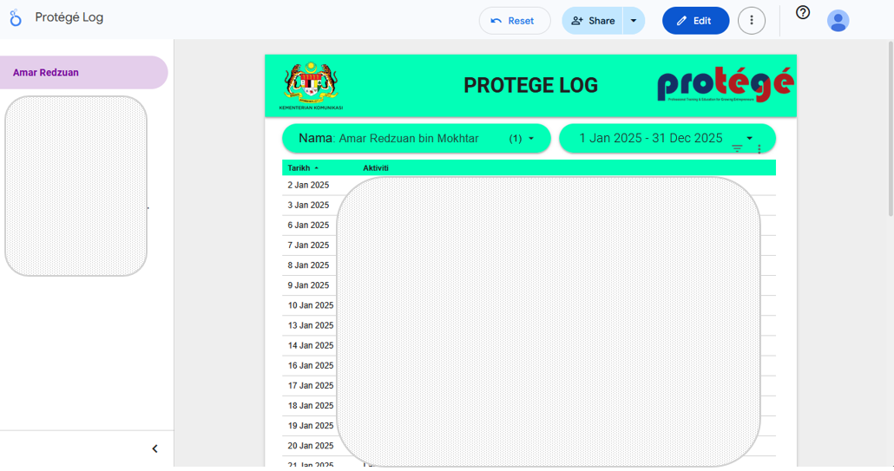Open the Nama filter dropdown
894x471 pixels.
(417, 139)
